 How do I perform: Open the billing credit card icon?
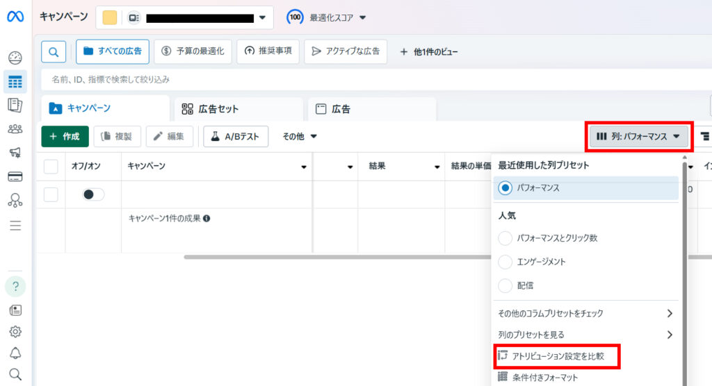[x=15, y=176]
